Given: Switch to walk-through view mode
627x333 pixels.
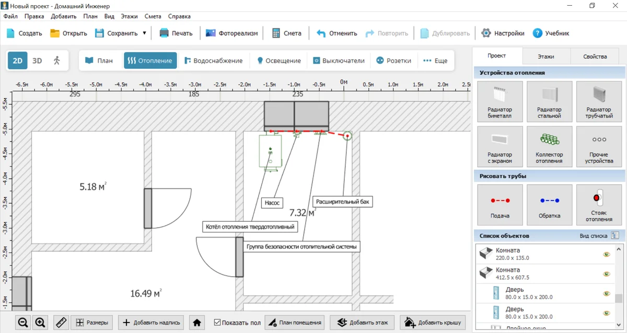Looking at the screenshot, I should tap(57, 61).
